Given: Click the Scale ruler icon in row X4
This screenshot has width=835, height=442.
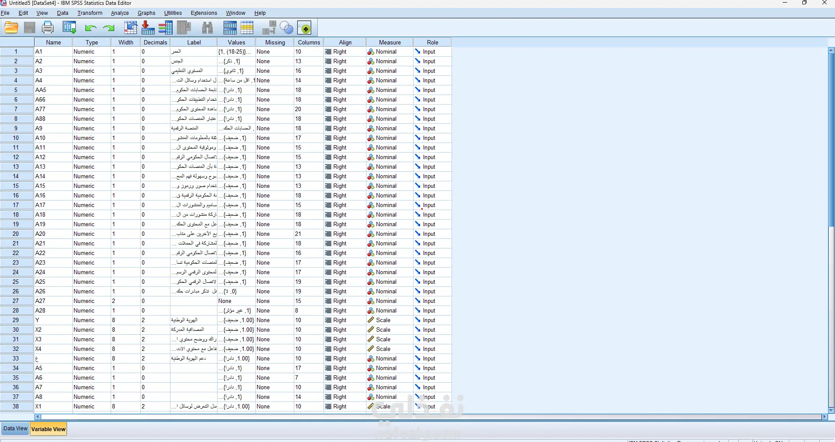Looking at the screenshot, I should pyautogui.click(x=371, y=349).
